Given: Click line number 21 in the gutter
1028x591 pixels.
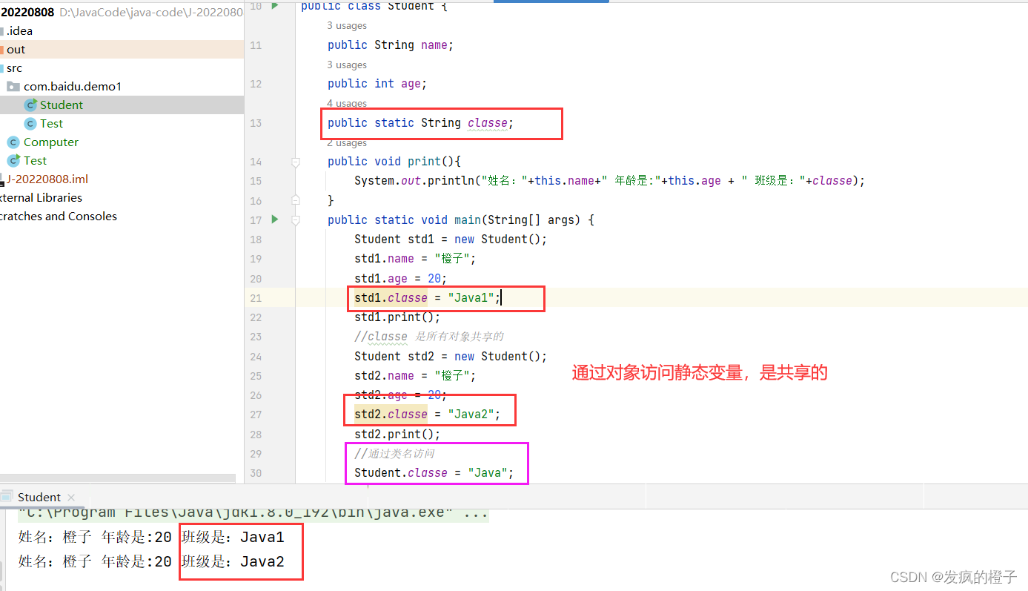Looking at the screenshot, I should 256,298.
